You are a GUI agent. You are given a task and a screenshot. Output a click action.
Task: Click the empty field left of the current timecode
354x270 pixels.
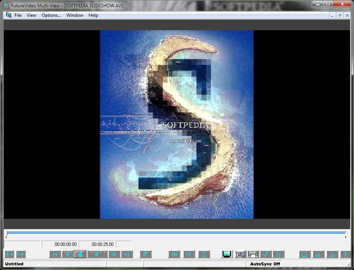[22, 244]
